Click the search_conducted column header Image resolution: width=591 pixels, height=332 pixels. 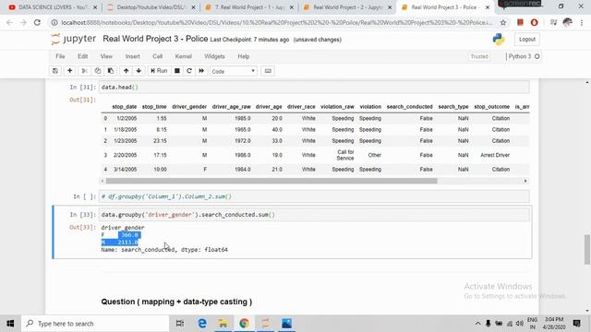(410, 107)
